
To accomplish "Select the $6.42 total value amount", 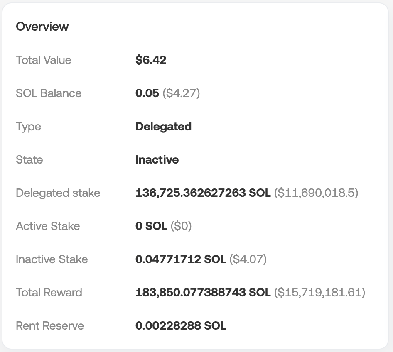I will coord(151,60).
